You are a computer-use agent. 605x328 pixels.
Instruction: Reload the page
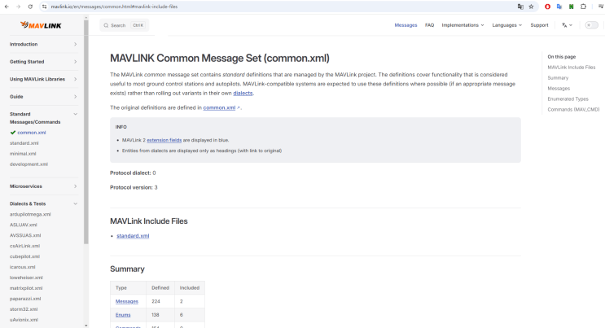point(30,7)
